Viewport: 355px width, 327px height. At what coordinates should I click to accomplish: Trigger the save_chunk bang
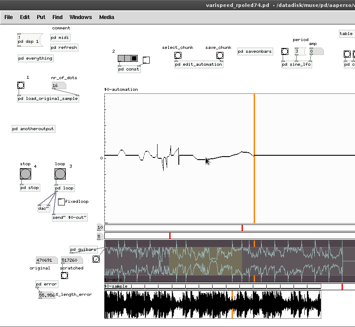pos(220,55)
